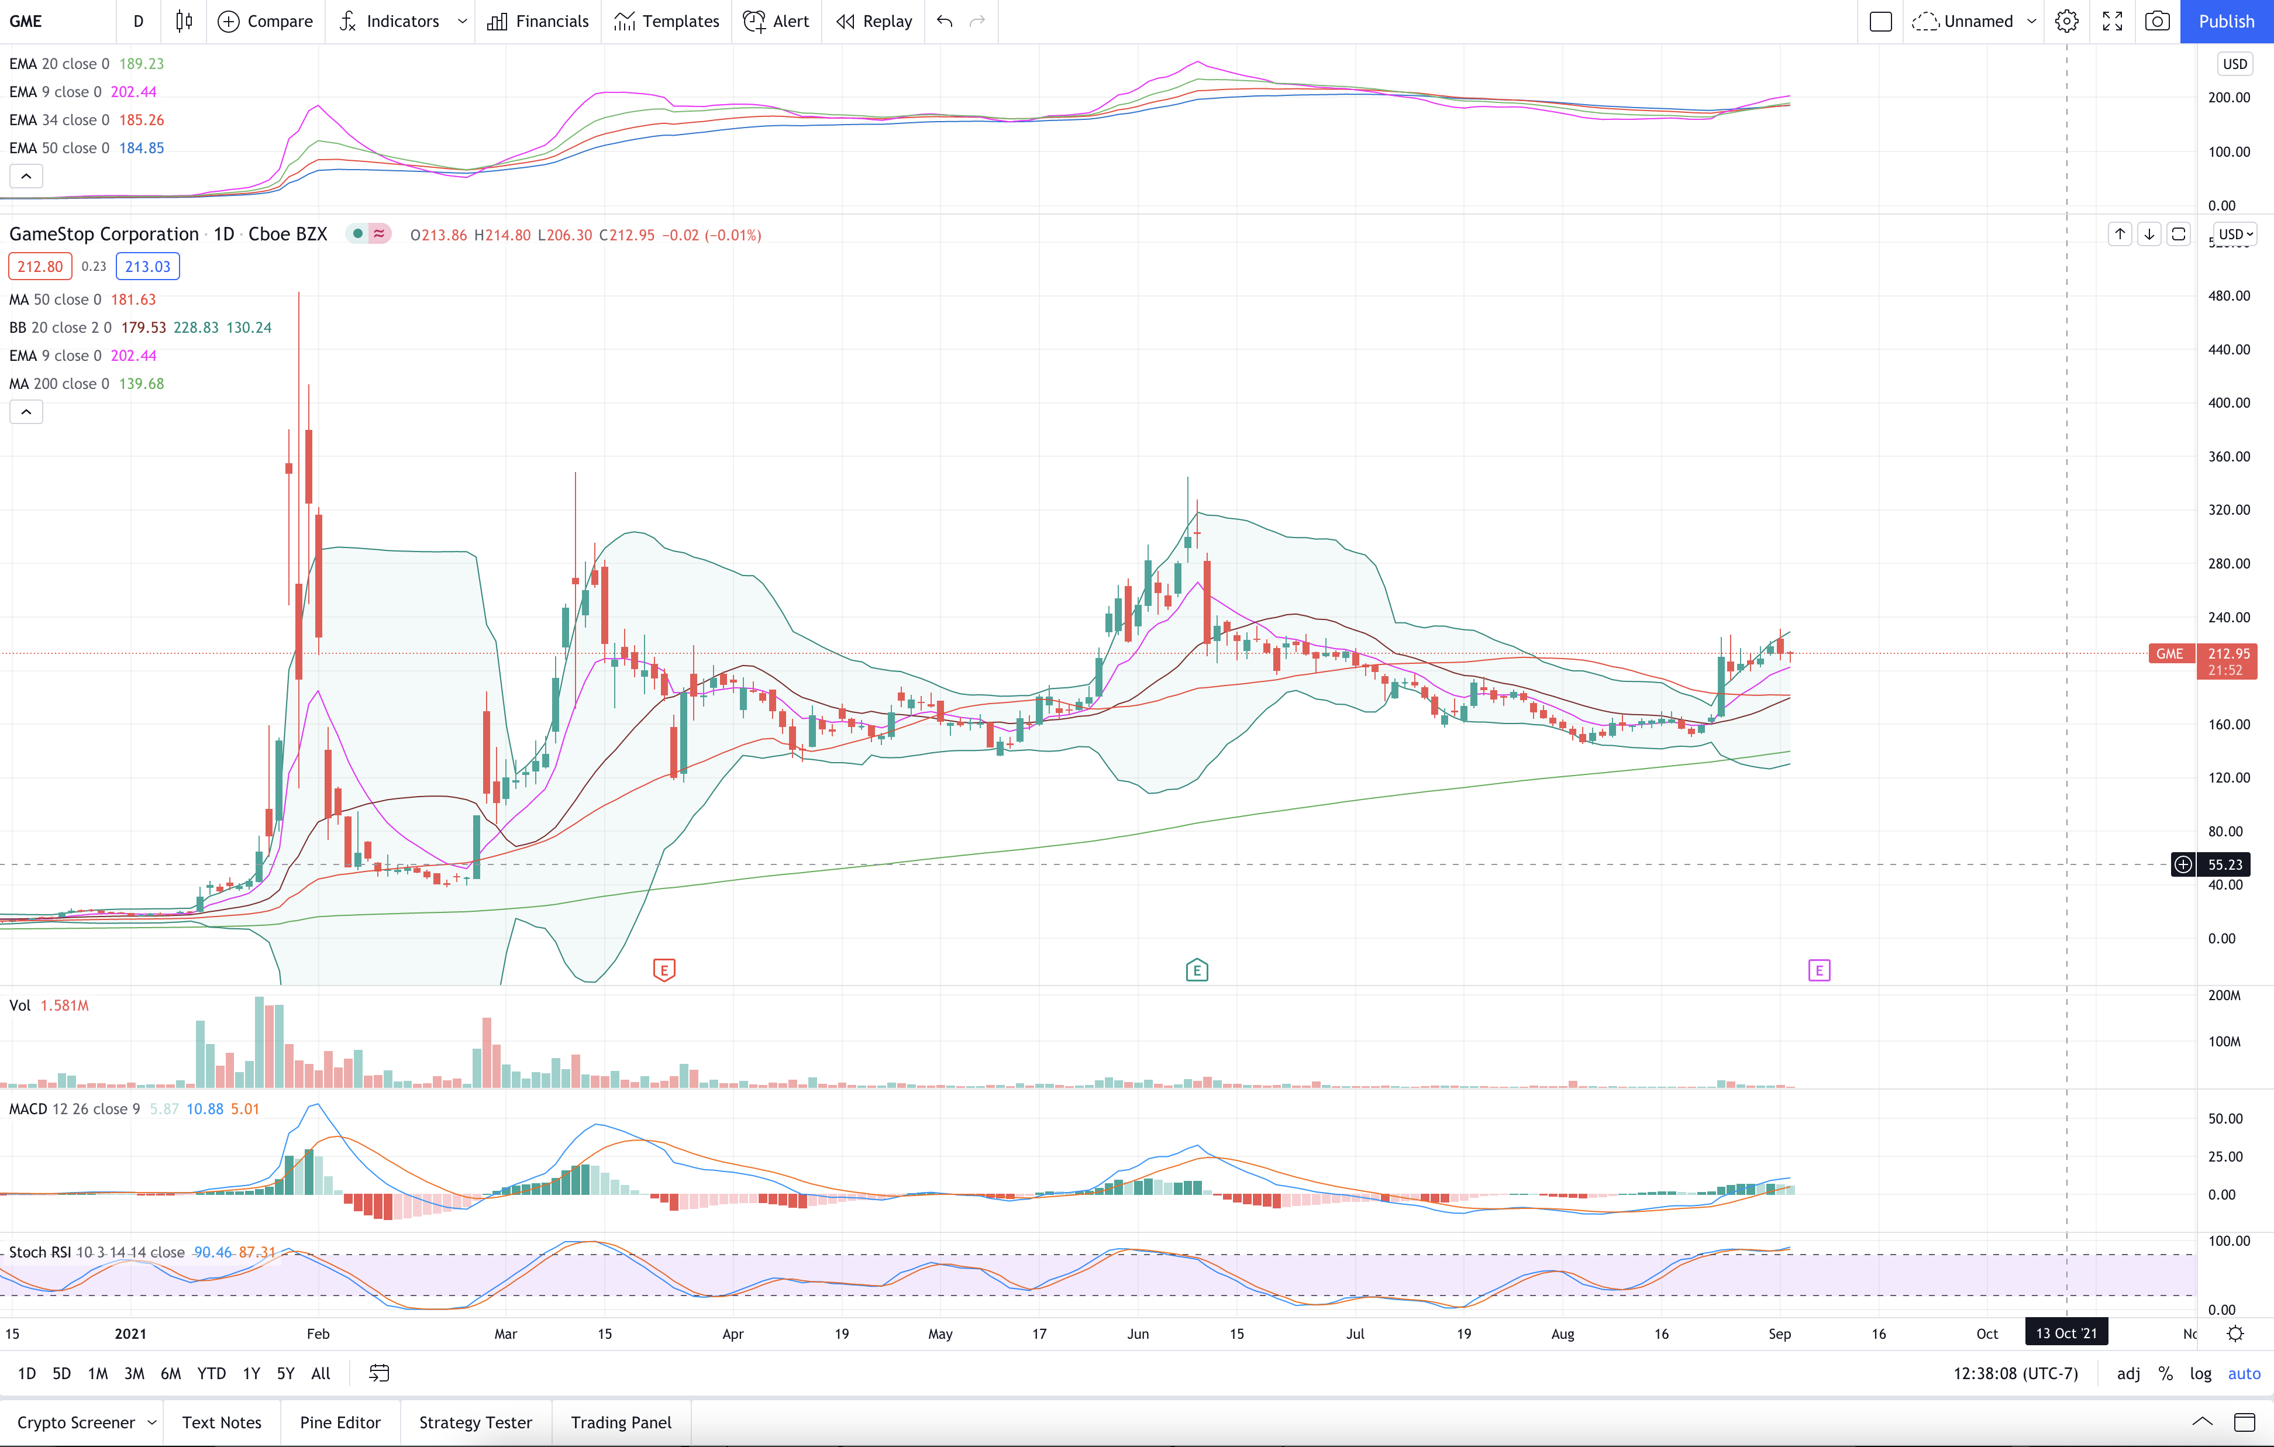Click the Publish button
The width and height of the screenshot is (2274, 1447).
[x=2226, y=21]
